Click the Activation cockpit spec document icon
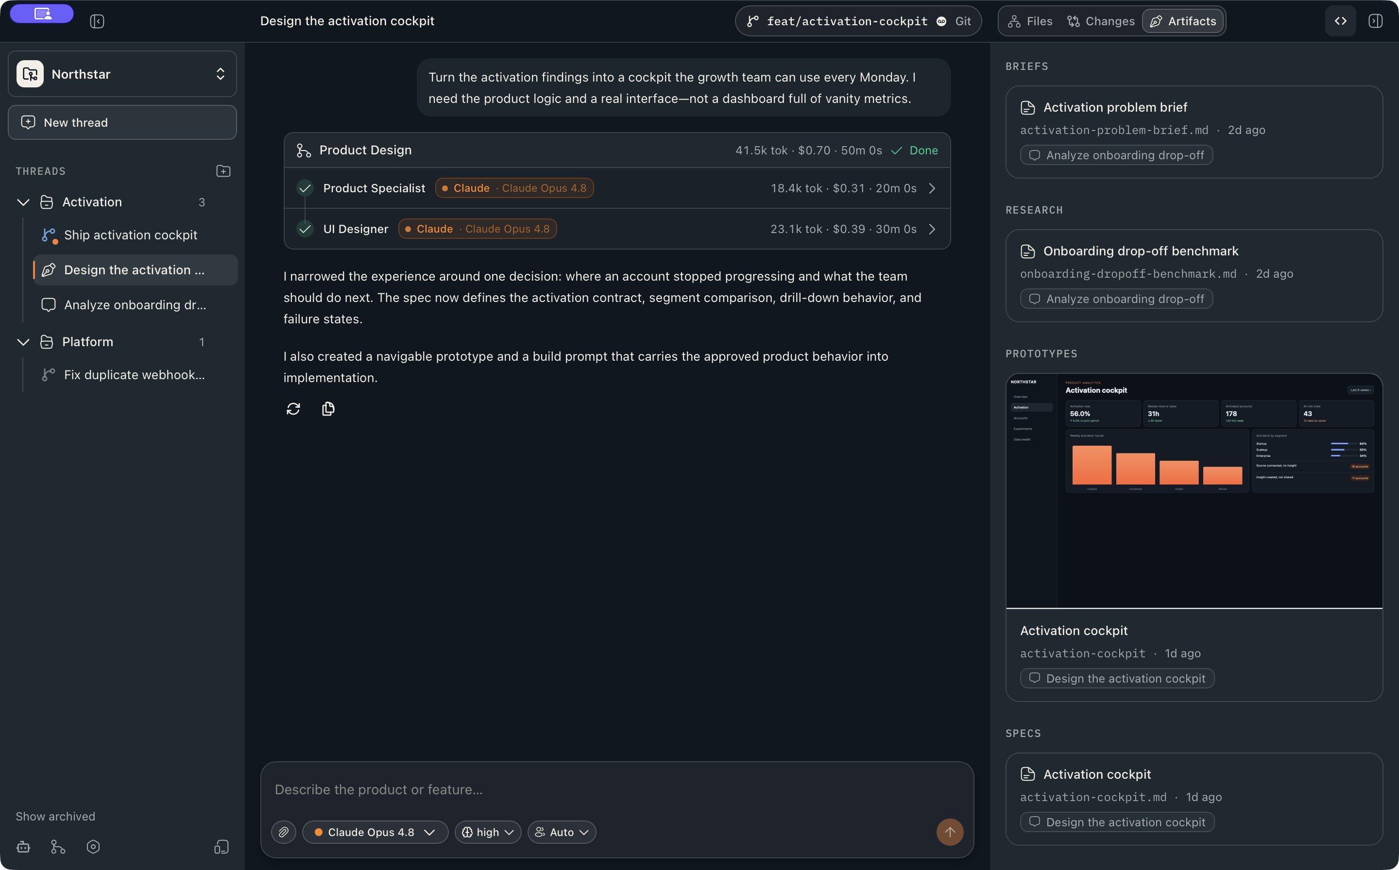 coord(1028,774)
